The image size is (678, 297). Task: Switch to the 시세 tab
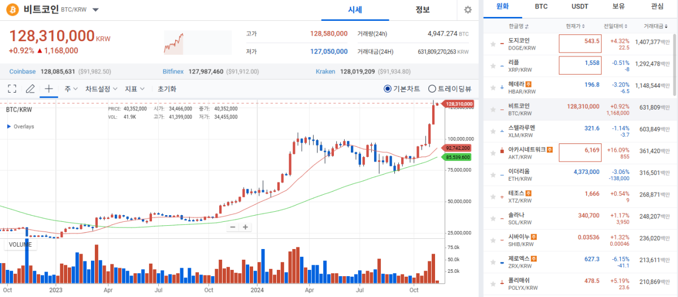click(x=355, y=10)
